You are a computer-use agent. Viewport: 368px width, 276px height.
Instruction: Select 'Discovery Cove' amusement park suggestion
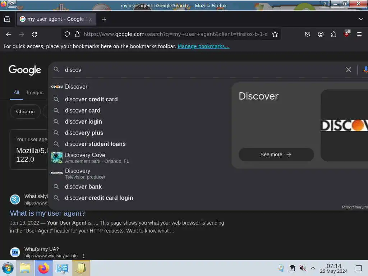pos(139,158)
